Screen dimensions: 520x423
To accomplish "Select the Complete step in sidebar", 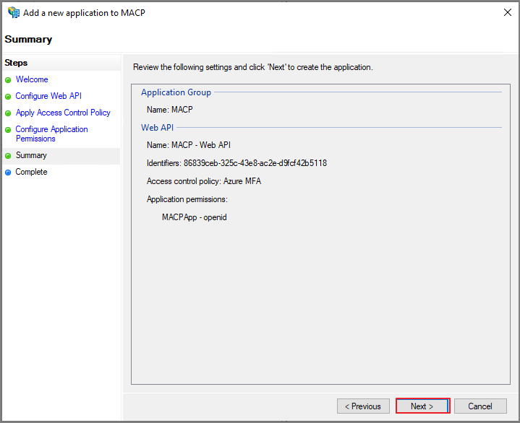I will [x=31, y=172].
